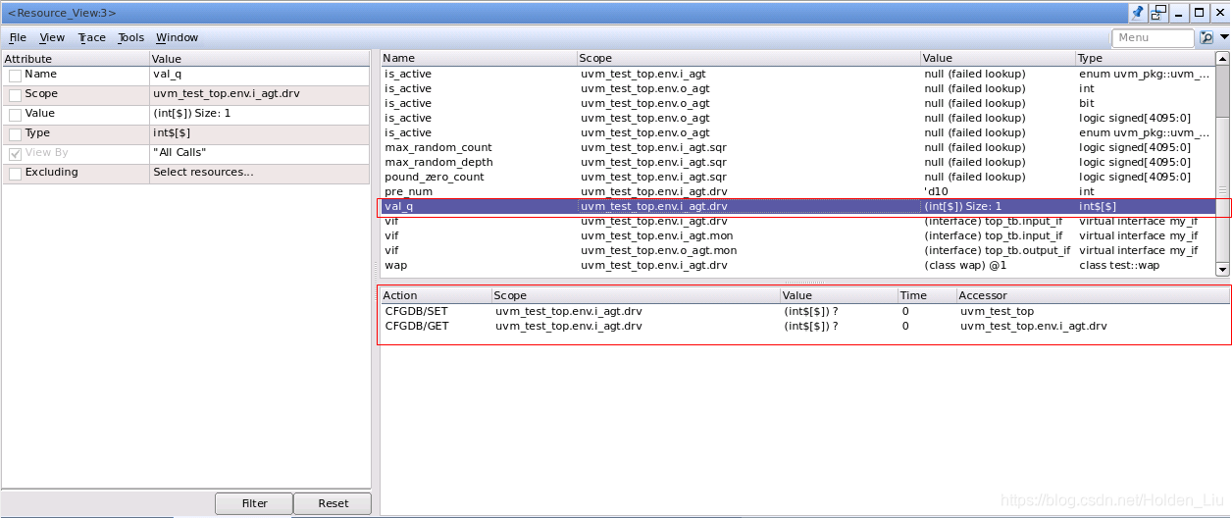This screenshot has width=1232, height=518.
Task: Minimize the Resource View window
Action: coord(1179,13)
